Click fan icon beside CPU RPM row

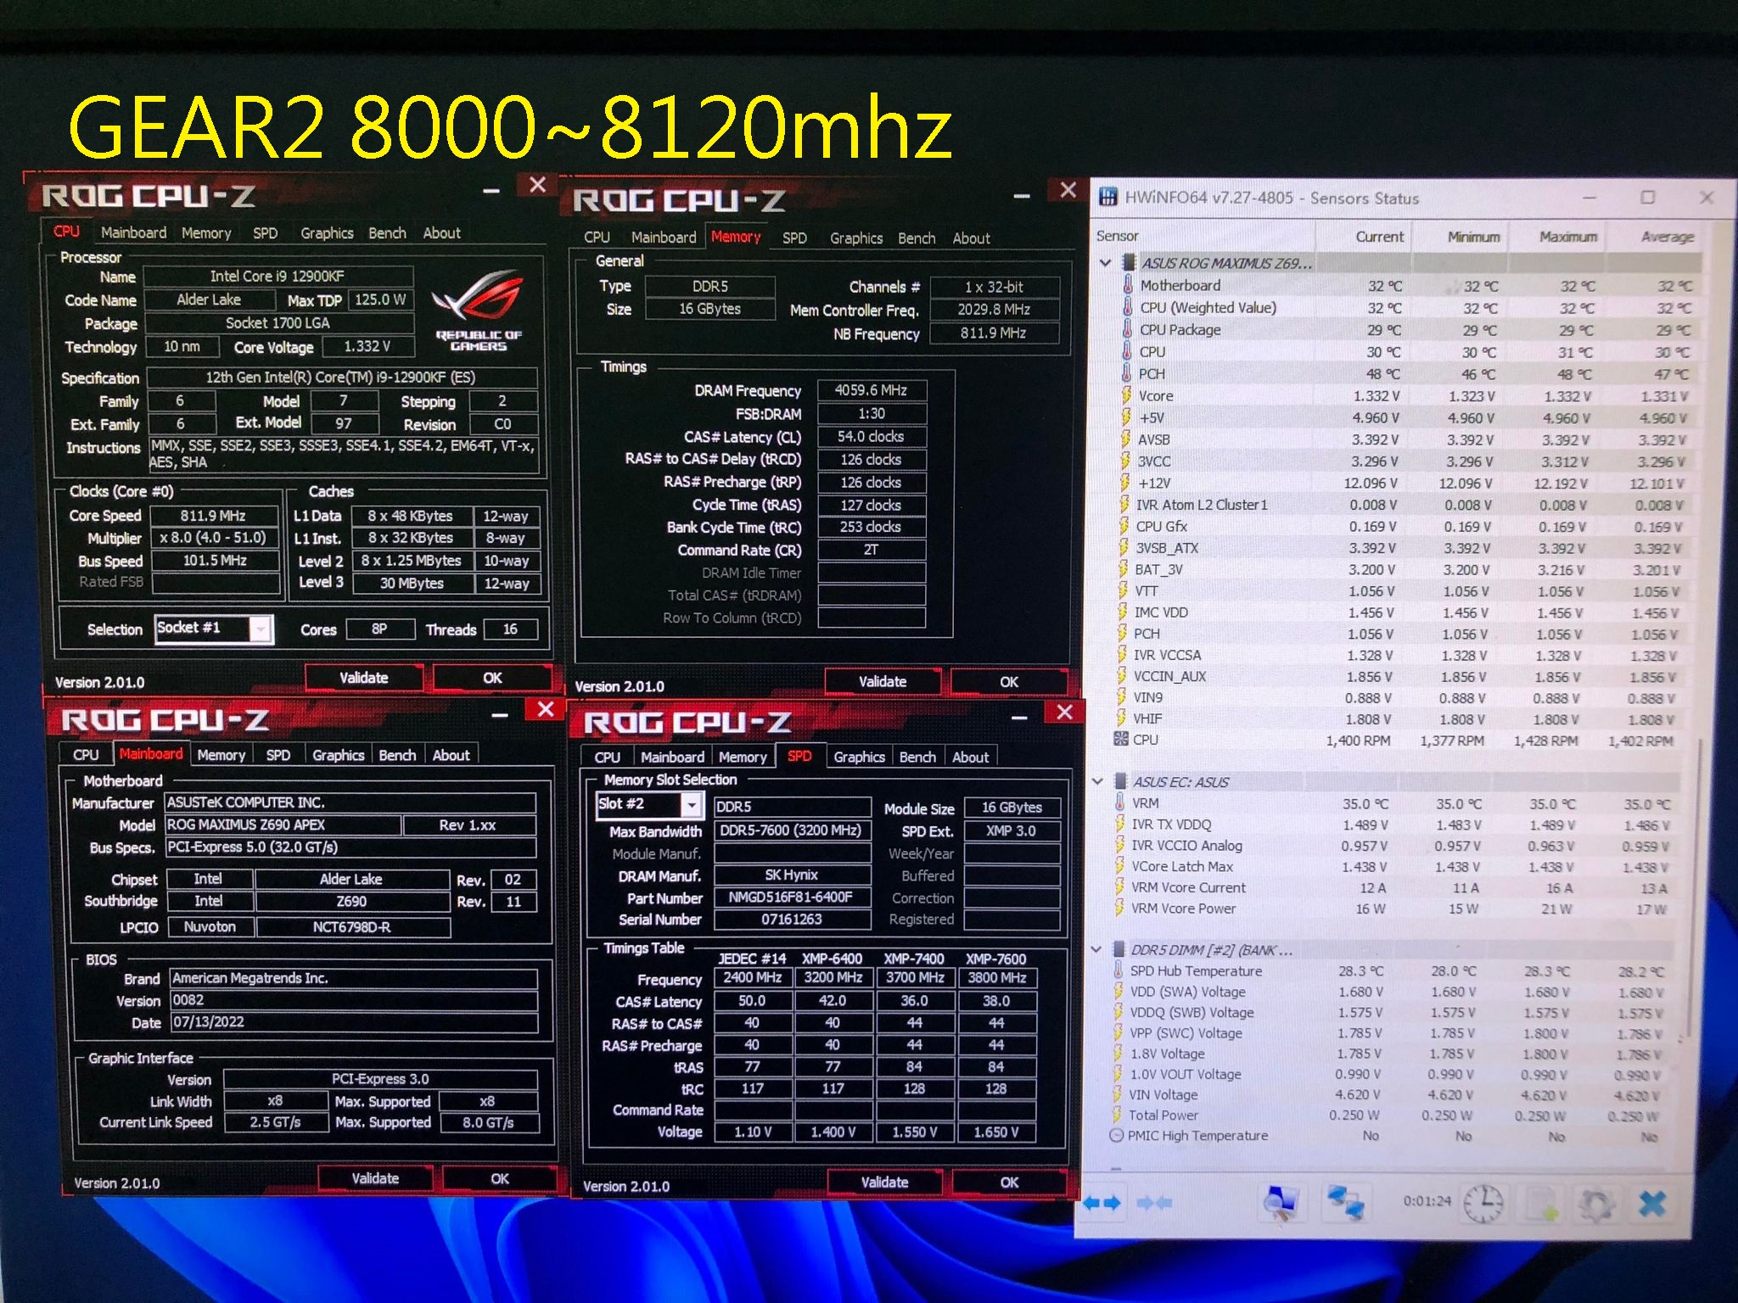[x=1121, y=739]
